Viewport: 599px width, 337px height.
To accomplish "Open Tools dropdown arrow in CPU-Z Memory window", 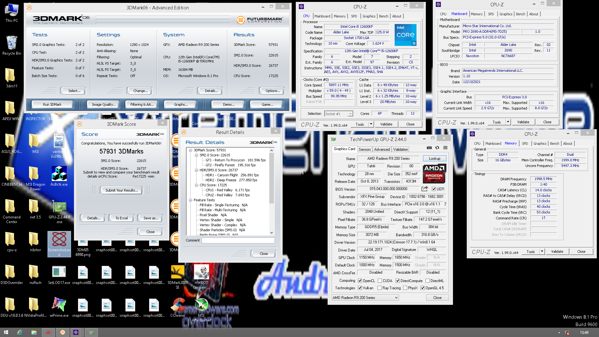I will tap(542, 252).
